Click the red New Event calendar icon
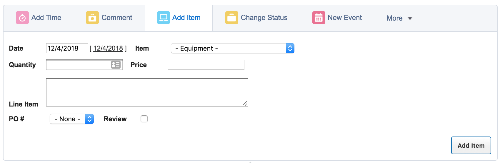This screenshot has width=500, height=163. [x=319, y=18]
